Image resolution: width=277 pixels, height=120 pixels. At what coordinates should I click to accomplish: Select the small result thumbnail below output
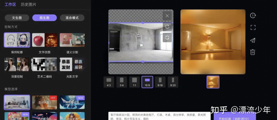click(213, 82)
